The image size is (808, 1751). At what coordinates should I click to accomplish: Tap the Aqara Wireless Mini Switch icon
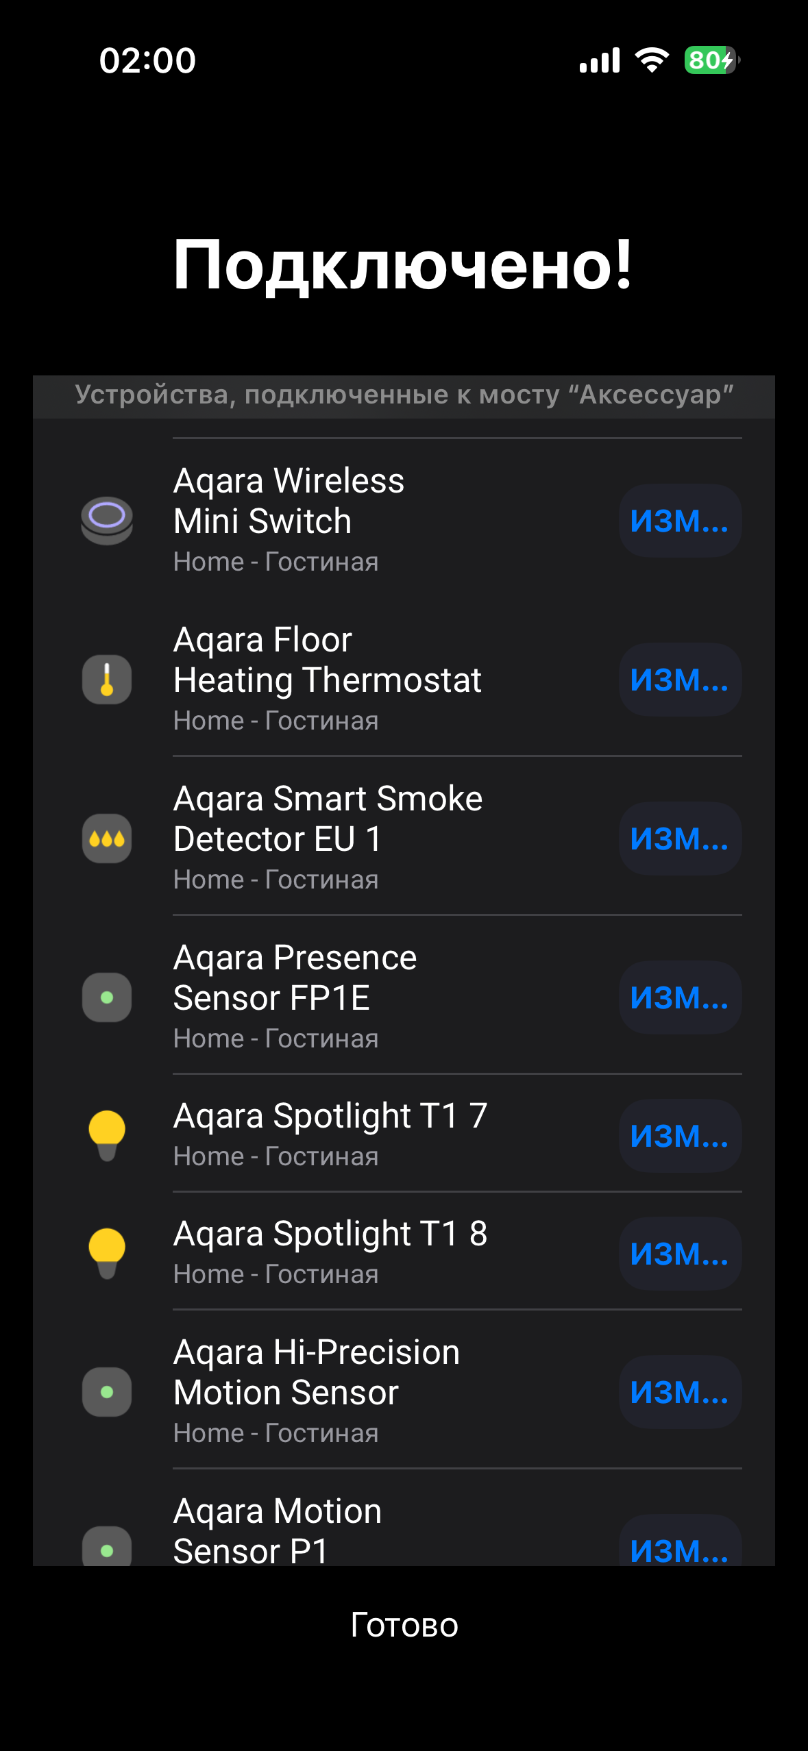pos(107,520)
